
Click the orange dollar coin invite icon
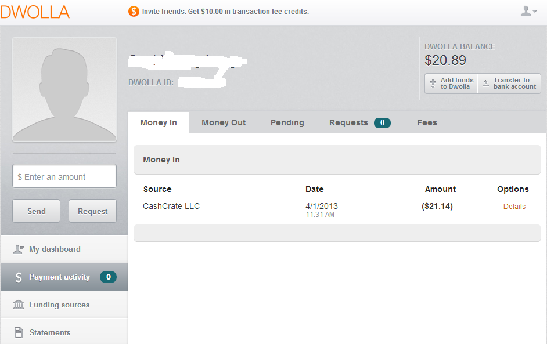134,12
